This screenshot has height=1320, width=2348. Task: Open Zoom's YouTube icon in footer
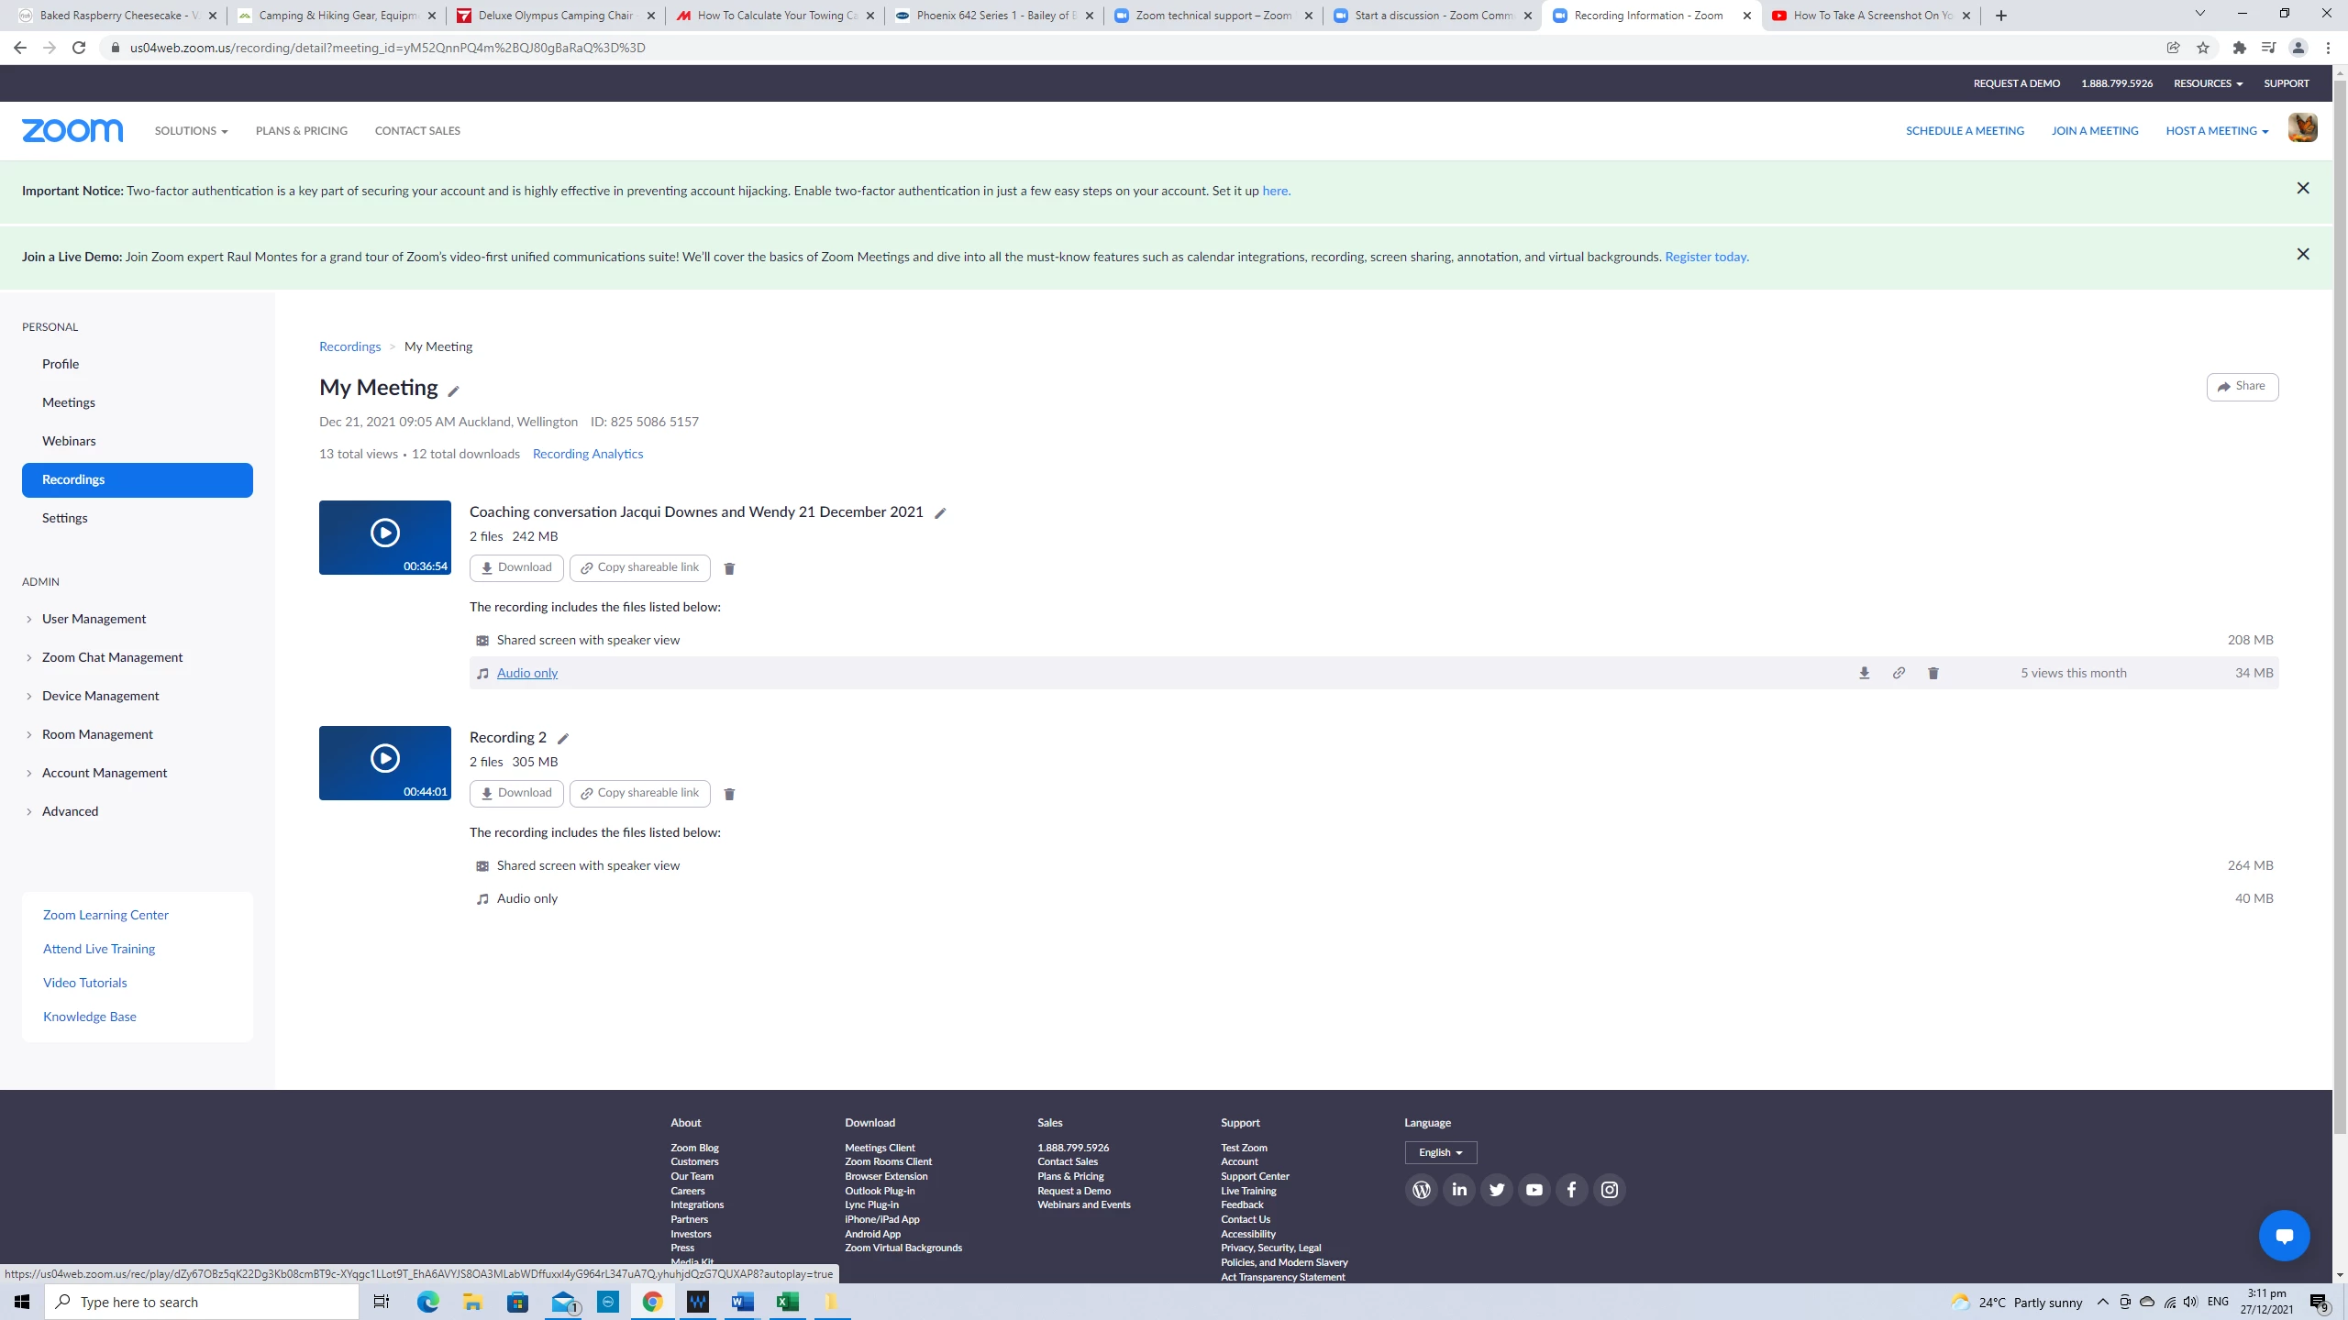pyautogui.click(x=1534, y=1190)
